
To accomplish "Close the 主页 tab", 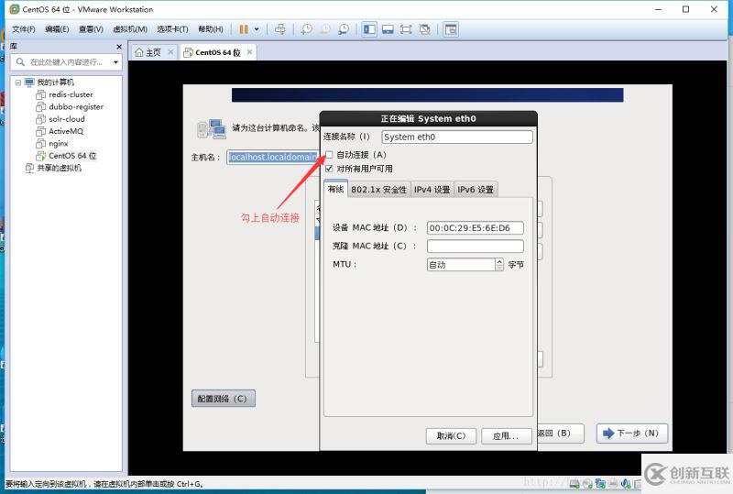I will tap(170, 52).
